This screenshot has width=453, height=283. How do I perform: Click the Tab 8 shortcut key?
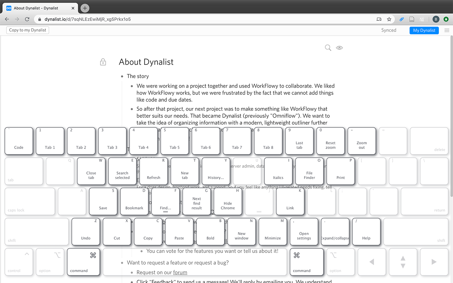point(268,141)
